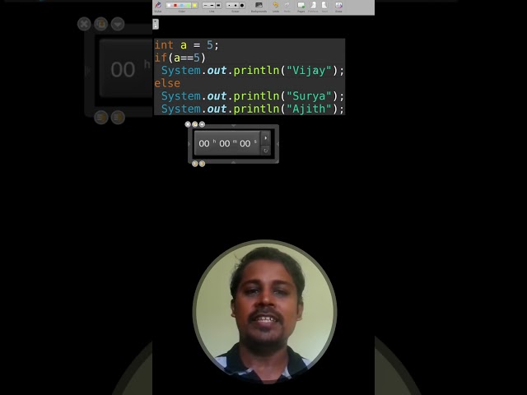This screenshot has width=527, height=395.
Task: Pick the yellow pen color
Action: 194,6
